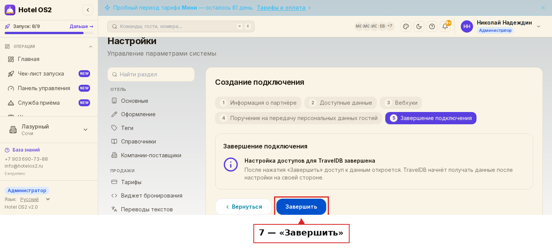
Task: Open Главная in the sidebar
Action: pos(49,59)
